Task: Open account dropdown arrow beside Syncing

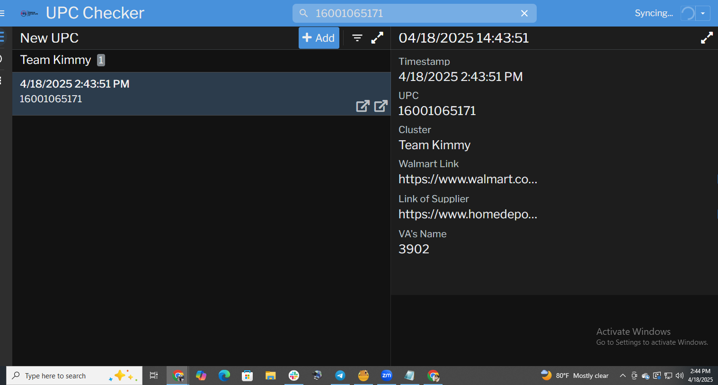Action: [703, 13]
